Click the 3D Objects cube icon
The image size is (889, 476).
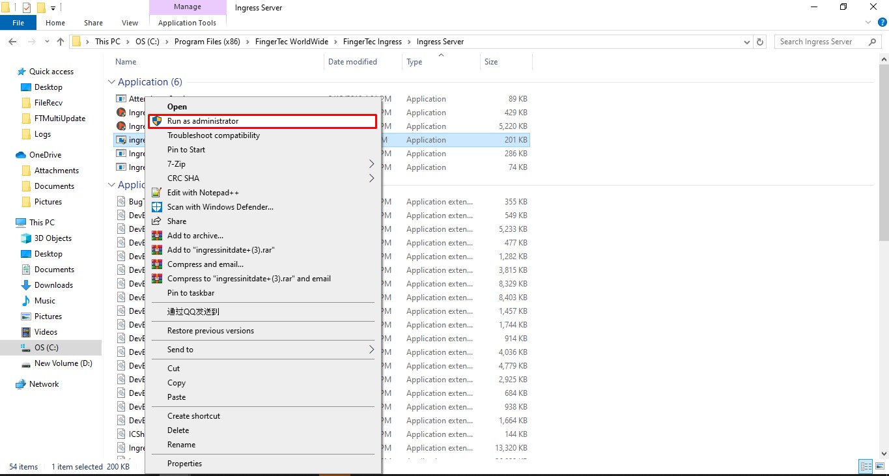pyautogui.click(x=26, y=238)
